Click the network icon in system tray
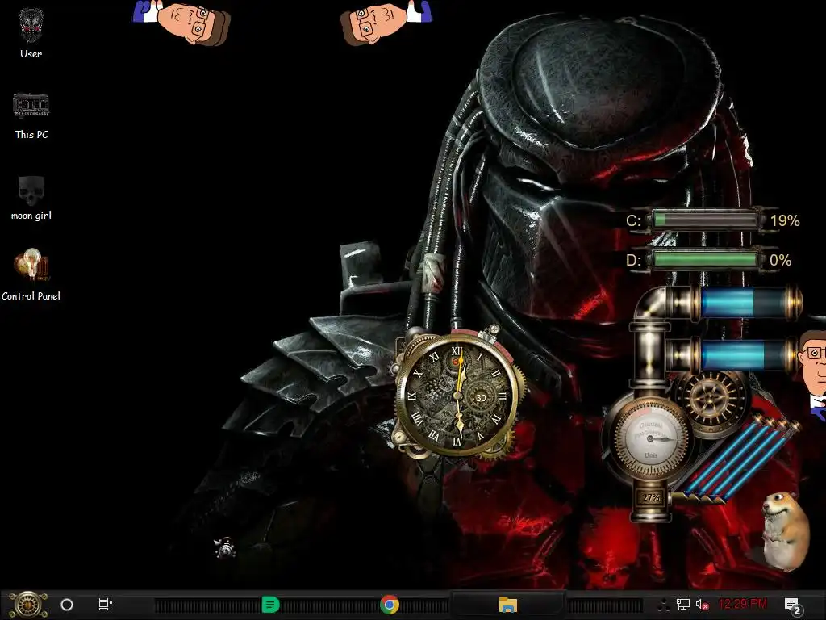 tap(683, 604)
